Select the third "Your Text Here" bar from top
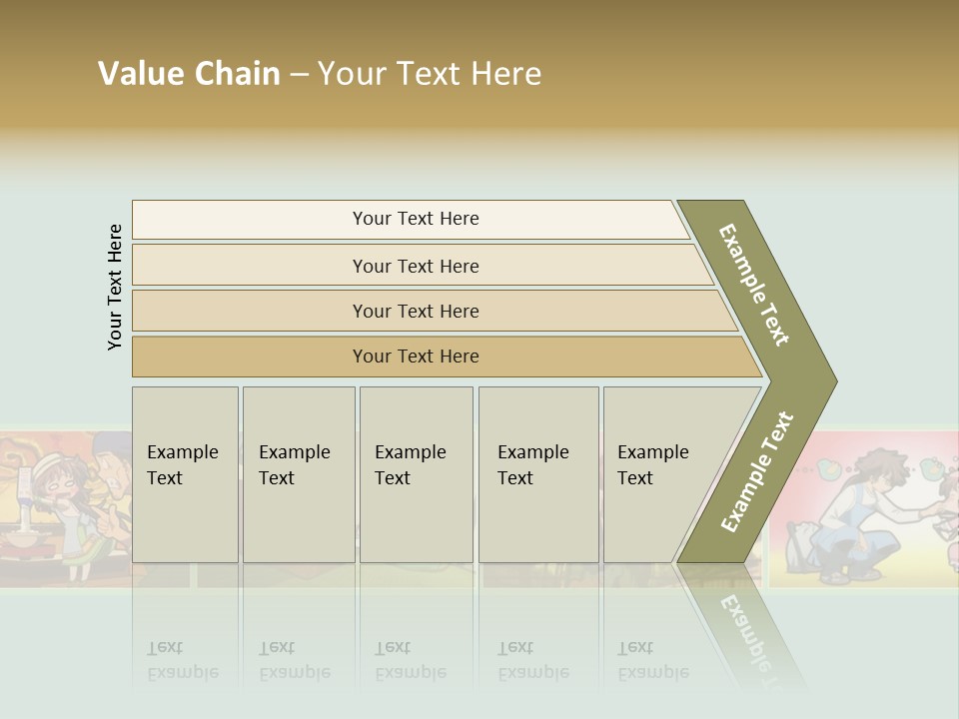The height and width of the screenshot is (719, 959). [x=416, y=311]
